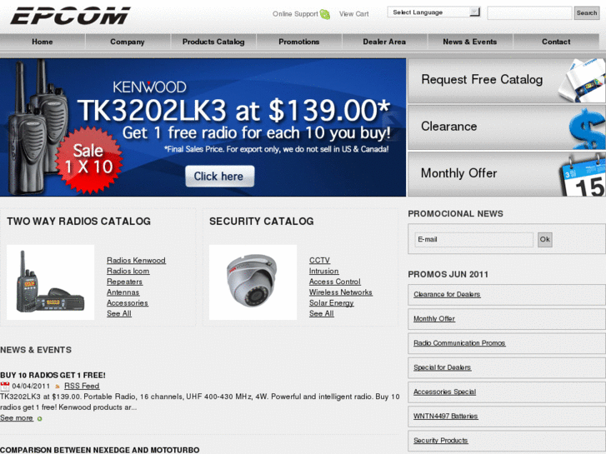The height and width of the screenshot is (454, 606).
Task: Go to the Promotions menu
Action: tap(299, 42)
